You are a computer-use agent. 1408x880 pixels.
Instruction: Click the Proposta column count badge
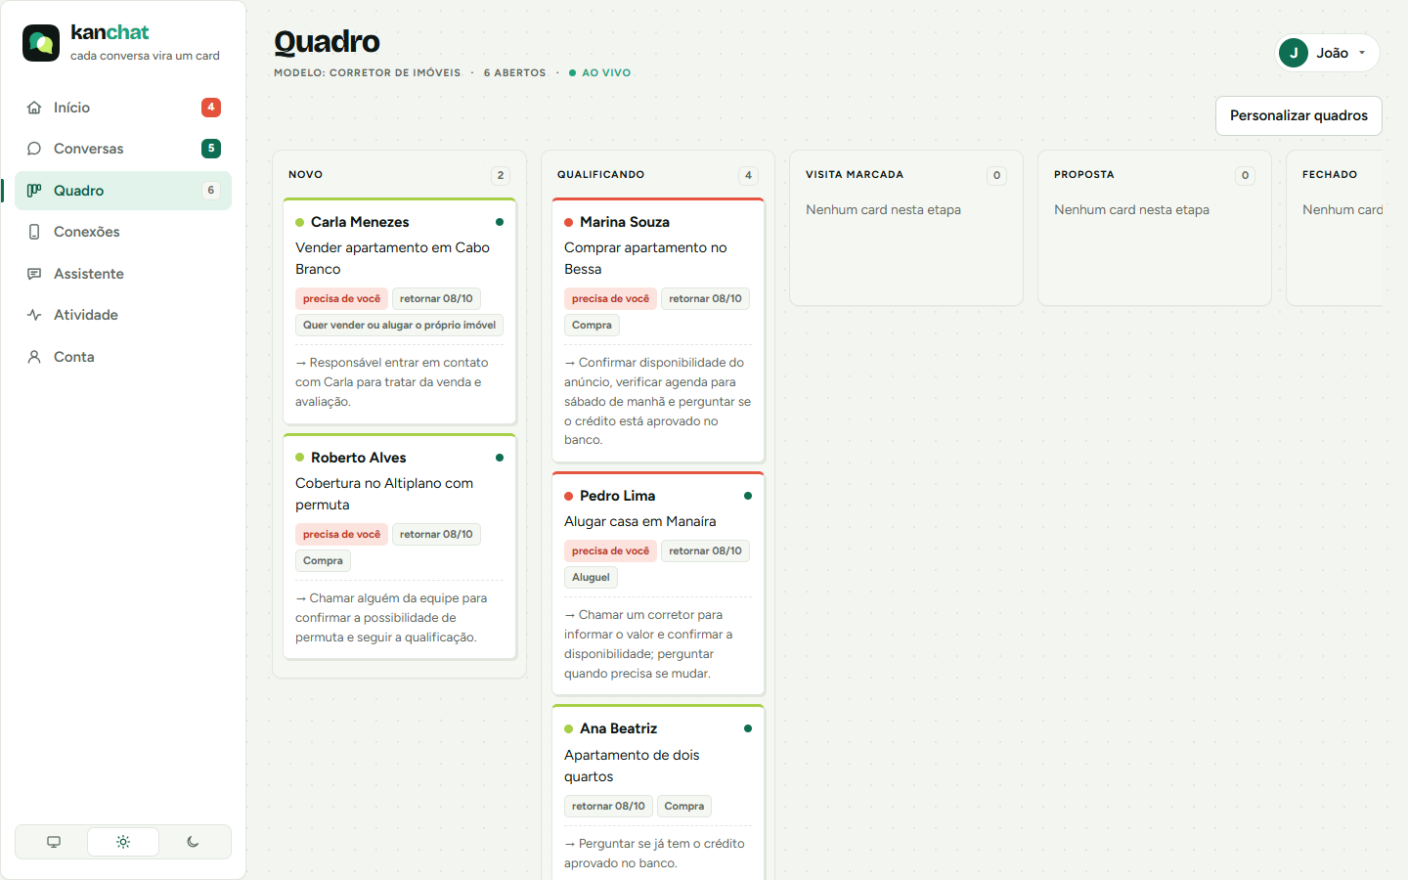pos(1246,176)
